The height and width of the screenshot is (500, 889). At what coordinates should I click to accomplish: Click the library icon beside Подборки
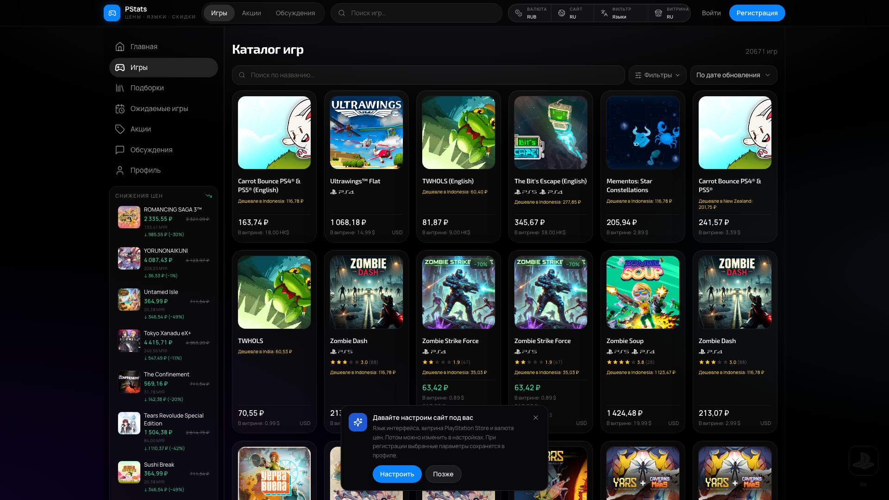click(x=120, y=88)
